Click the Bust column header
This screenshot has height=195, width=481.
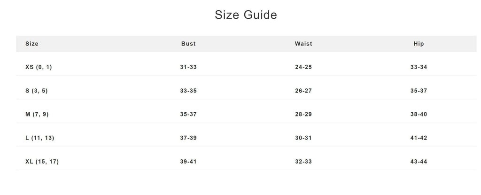tap(188, 44)
